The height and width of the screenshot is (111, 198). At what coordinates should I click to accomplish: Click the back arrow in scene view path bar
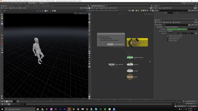(2, 8)
